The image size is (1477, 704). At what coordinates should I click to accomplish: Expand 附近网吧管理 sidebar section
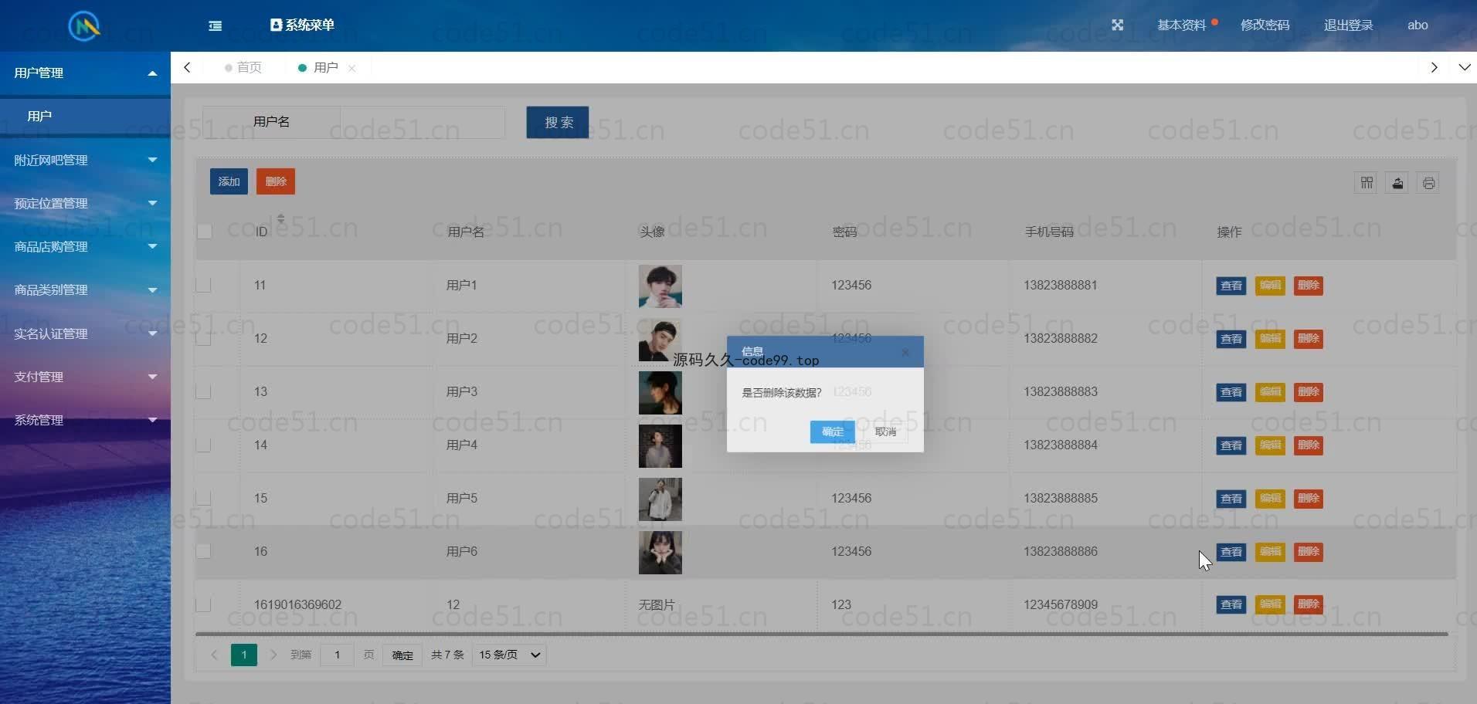click(85, 160)
